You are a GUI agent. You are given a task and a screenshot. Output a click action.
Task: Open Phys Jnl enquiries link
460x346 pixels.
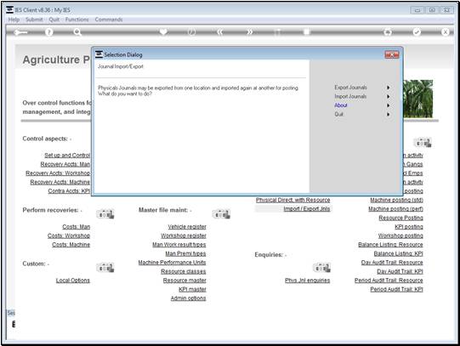click(x=307, y=281)
